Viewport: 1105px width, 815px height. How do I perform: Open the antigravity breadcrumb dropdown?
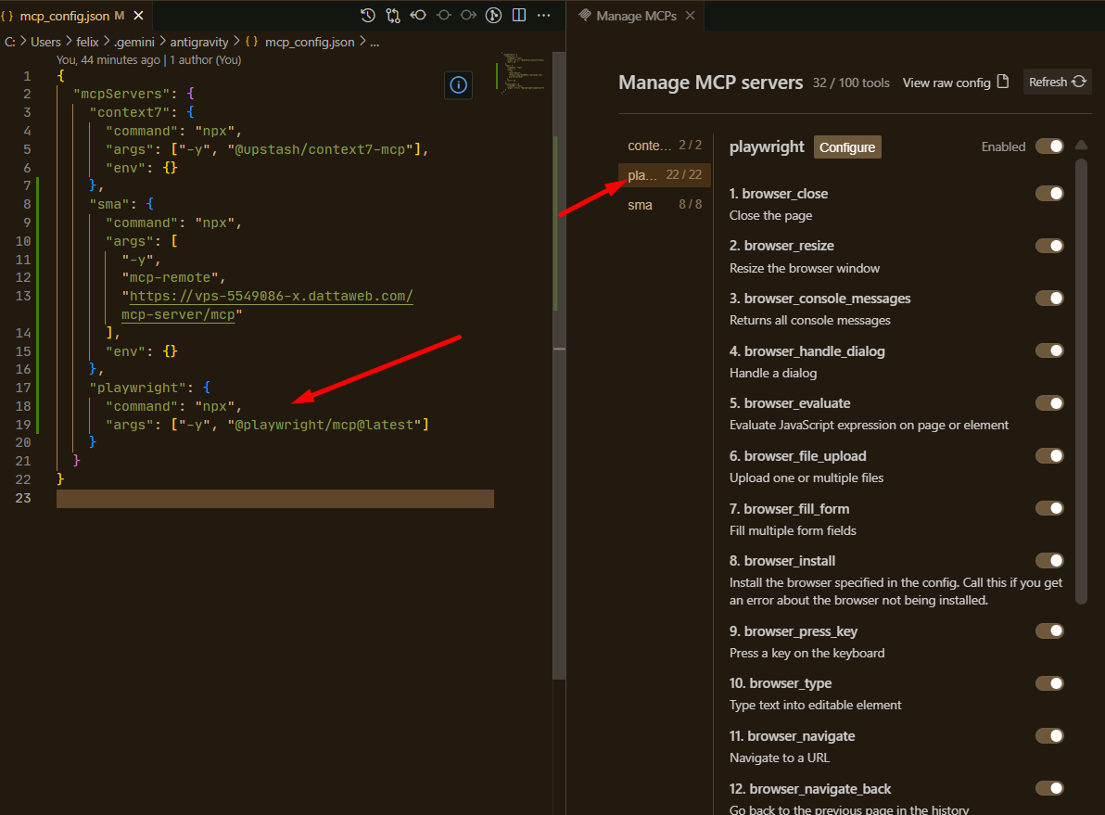point(199,41)
